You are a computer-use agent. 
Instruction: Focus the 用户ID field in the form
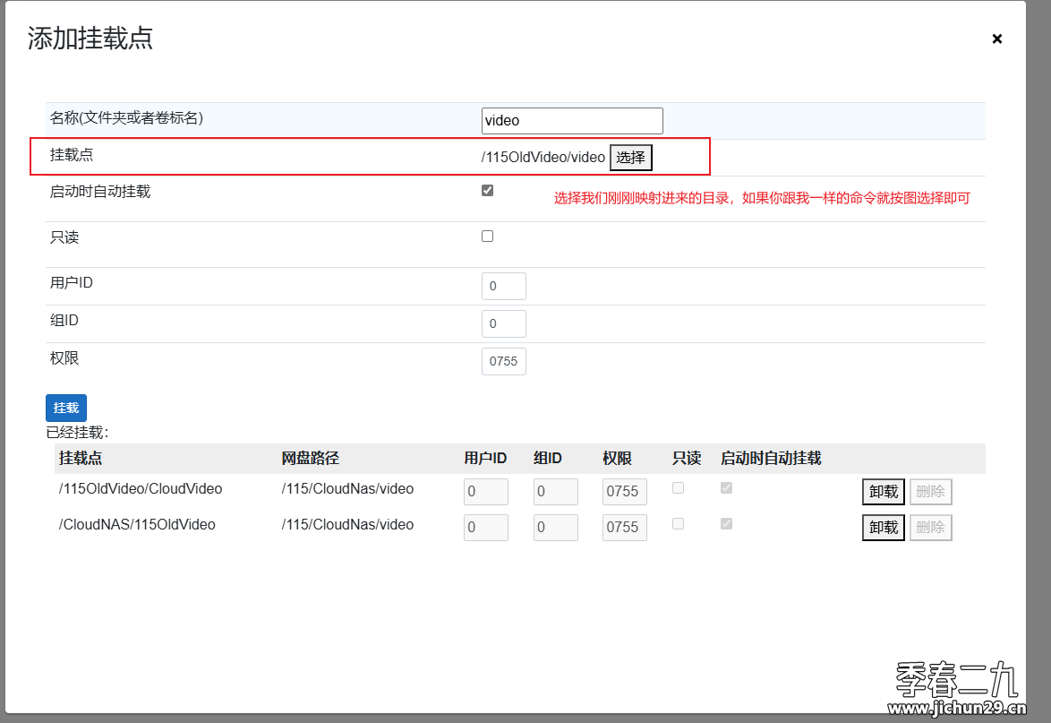[503, 287]
